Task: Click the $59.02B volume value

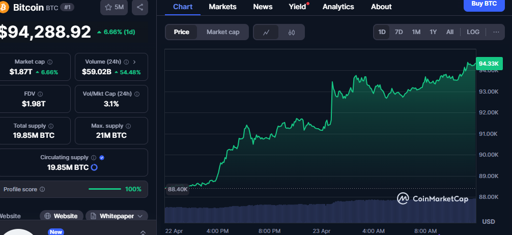Action: (97, 72)
